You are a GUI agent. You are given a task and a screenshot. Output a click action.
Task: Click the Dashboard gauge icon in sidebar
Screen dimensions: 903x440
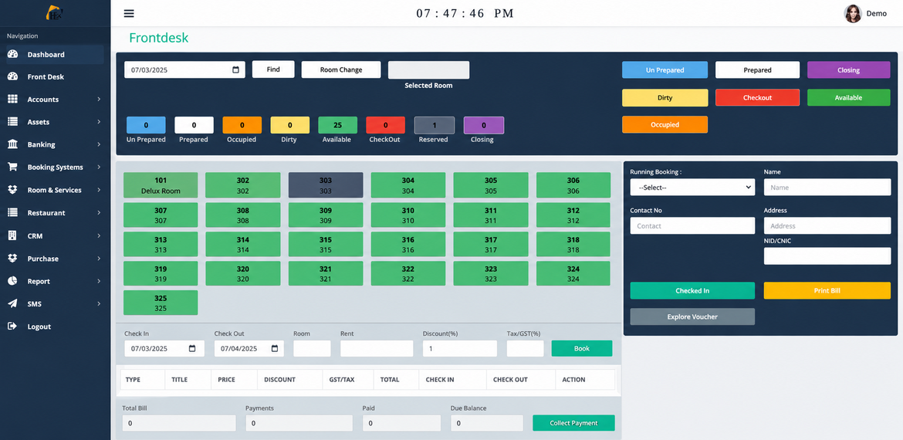[x=12, y=54]
